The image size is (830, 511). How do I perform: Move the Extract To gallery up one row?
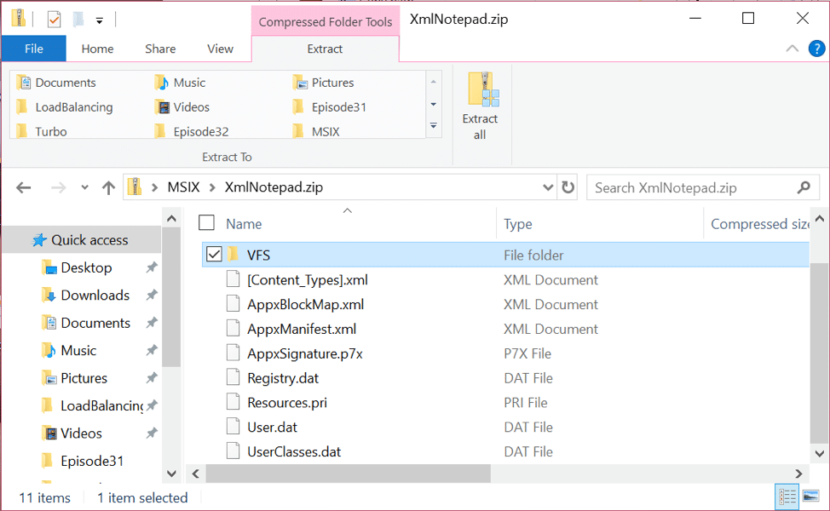pos(434,82)
